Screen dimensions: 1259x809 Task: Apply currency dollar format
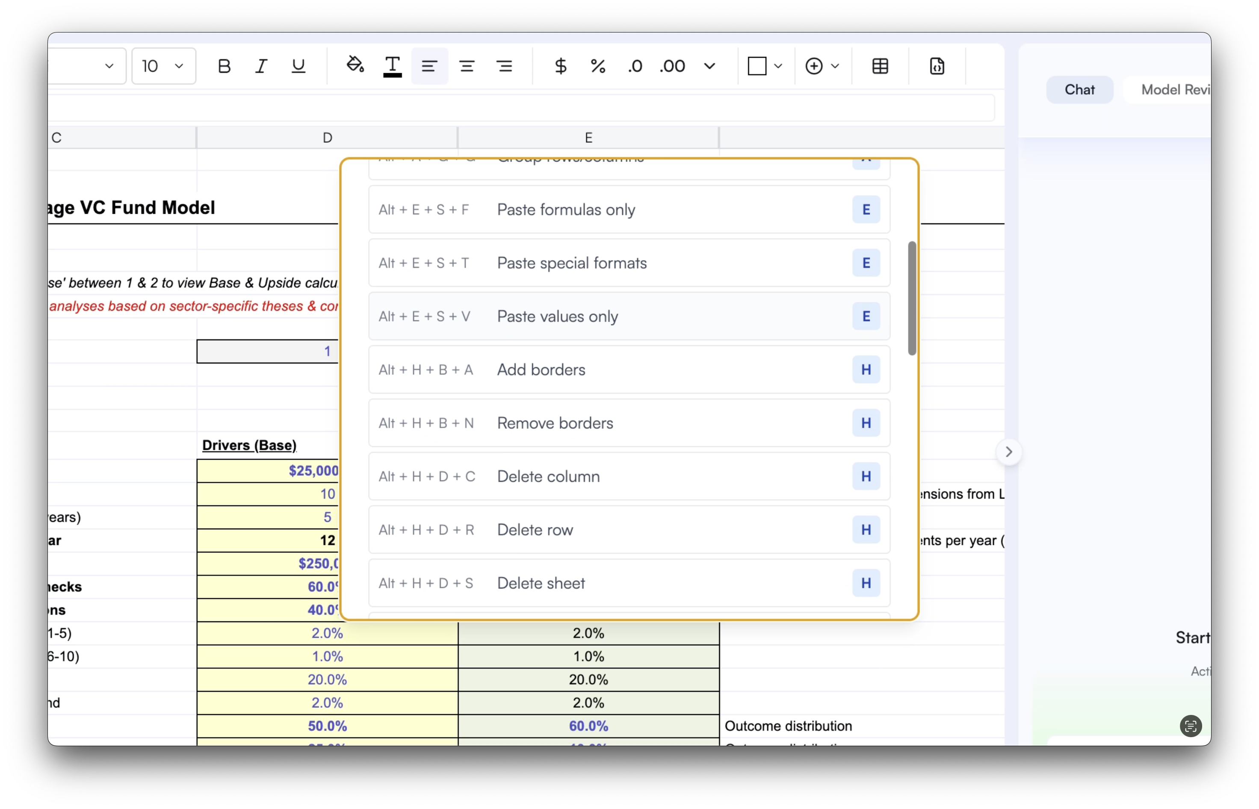(560, 66)
